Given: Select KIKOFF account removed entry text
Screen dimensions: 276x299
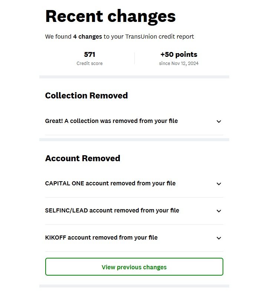Looking at the screenshot, I should [101, 238].
